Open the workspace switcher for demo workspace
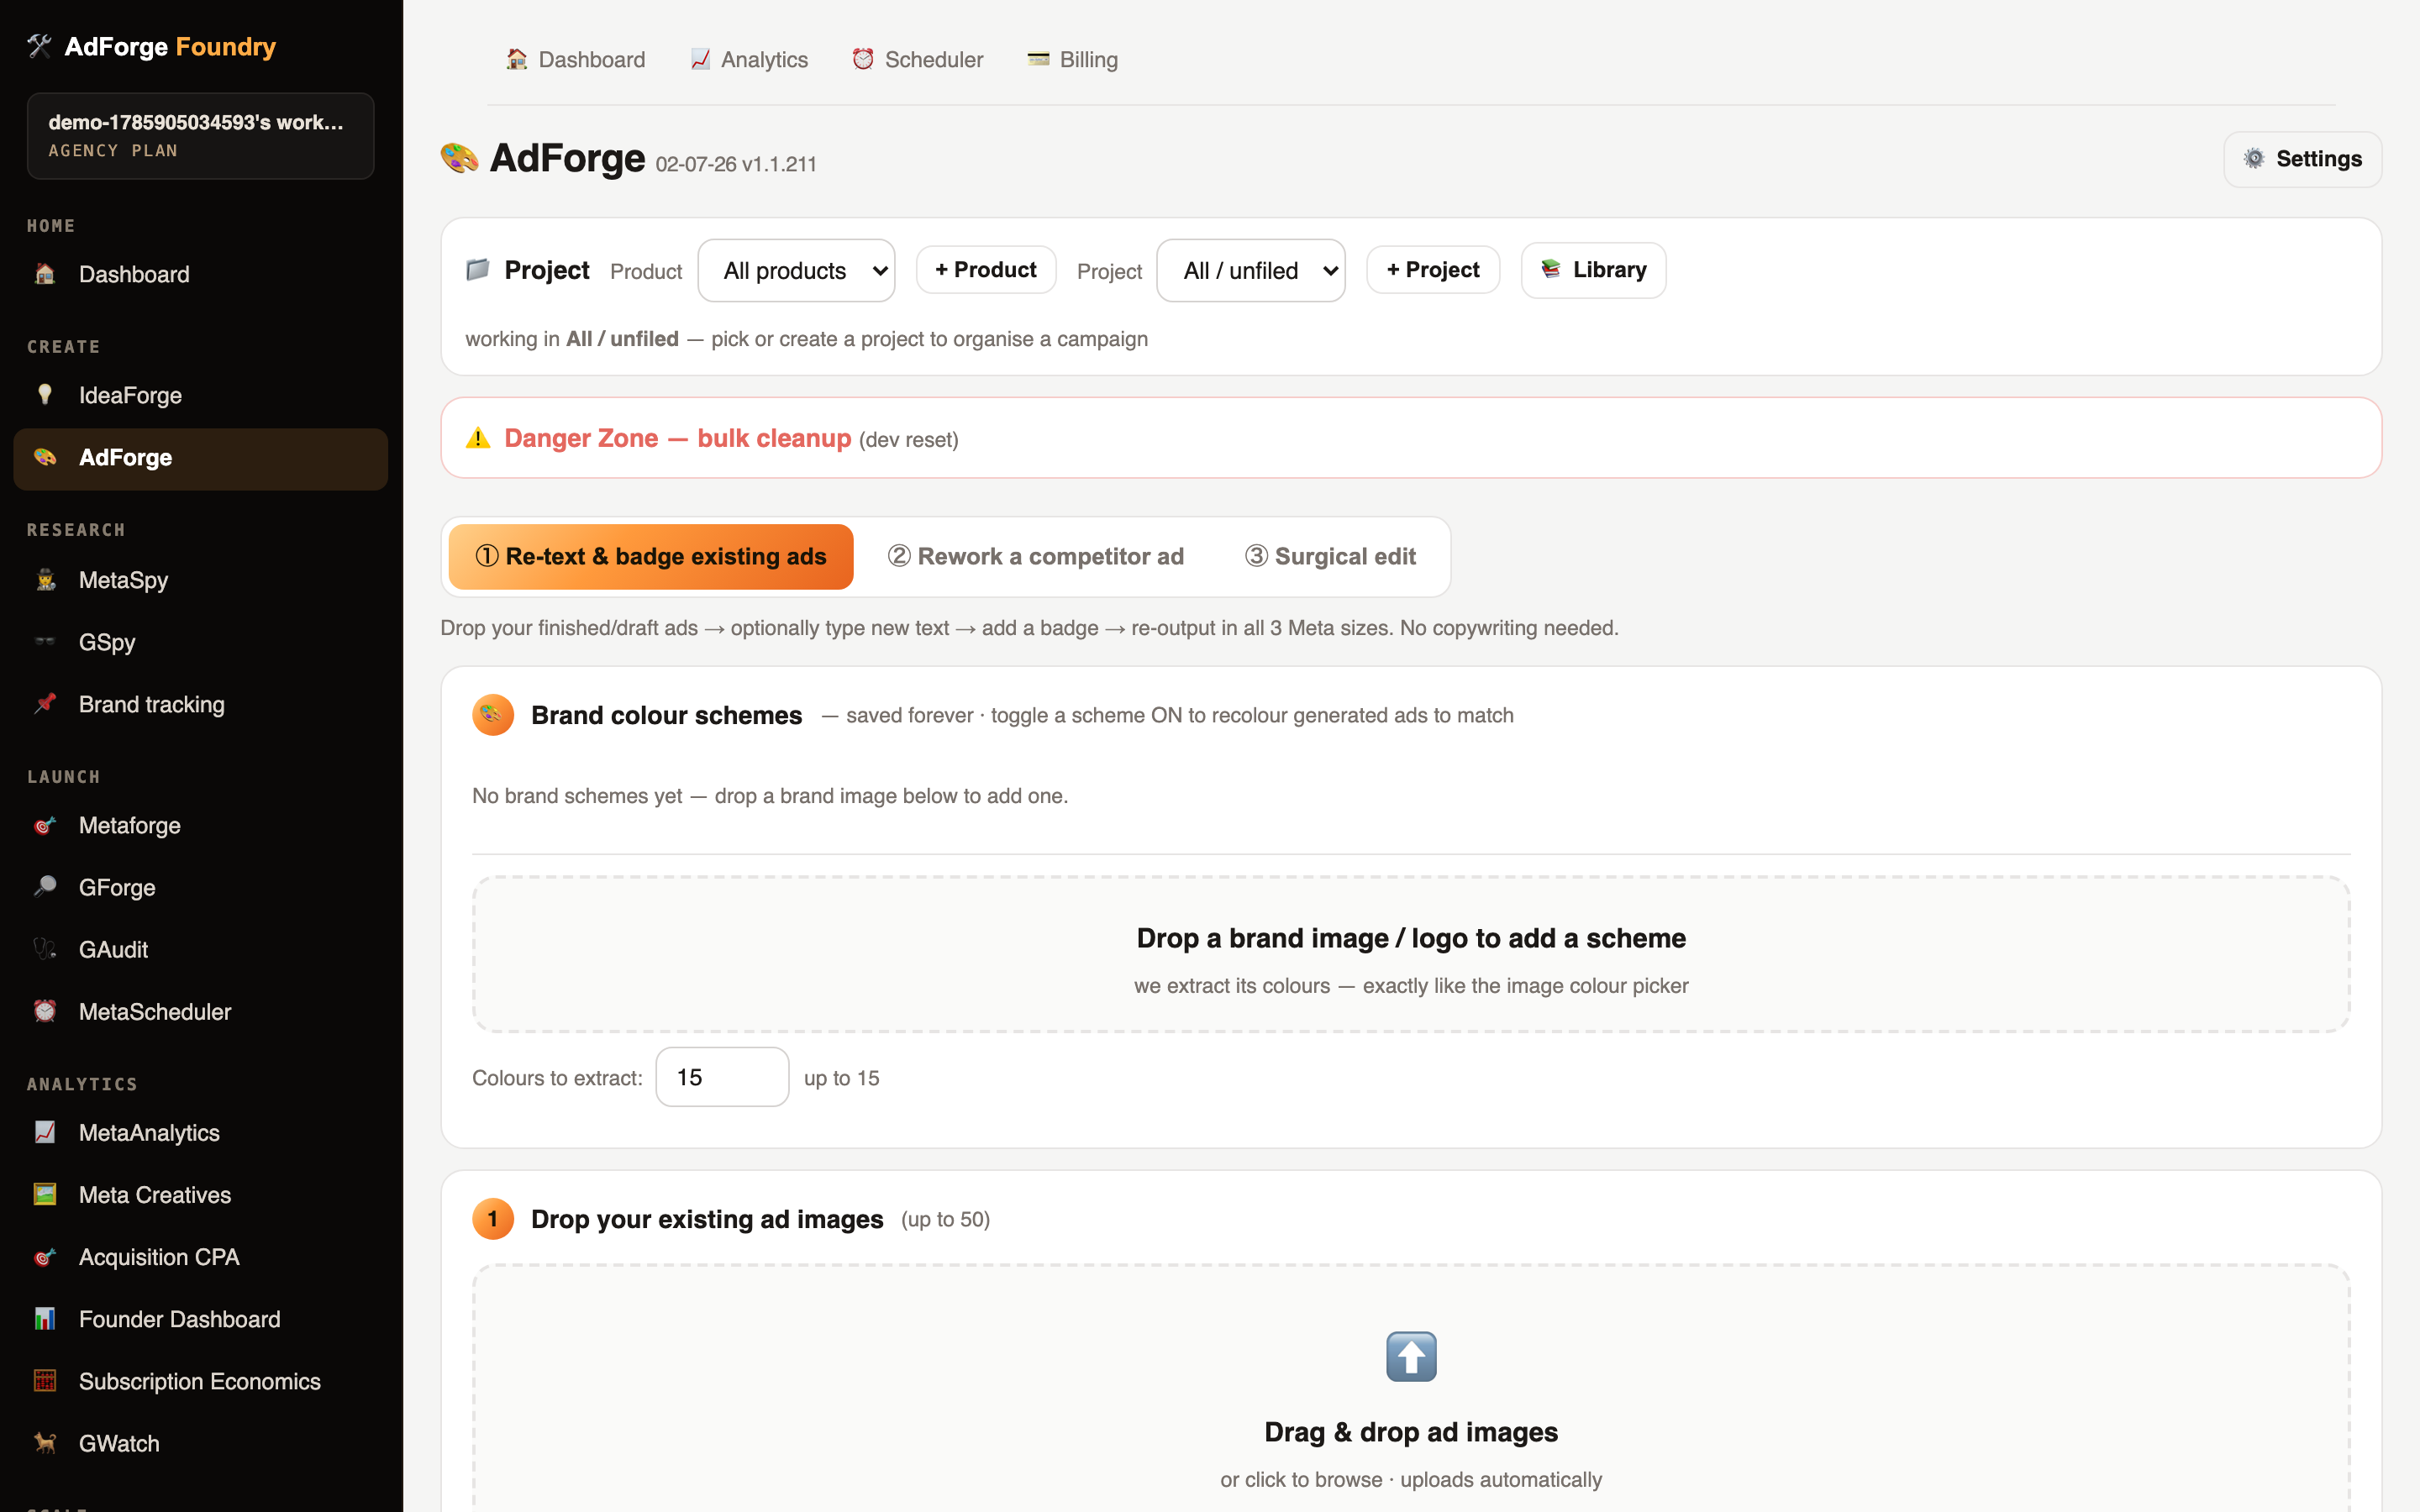 [x=200, y=136]
